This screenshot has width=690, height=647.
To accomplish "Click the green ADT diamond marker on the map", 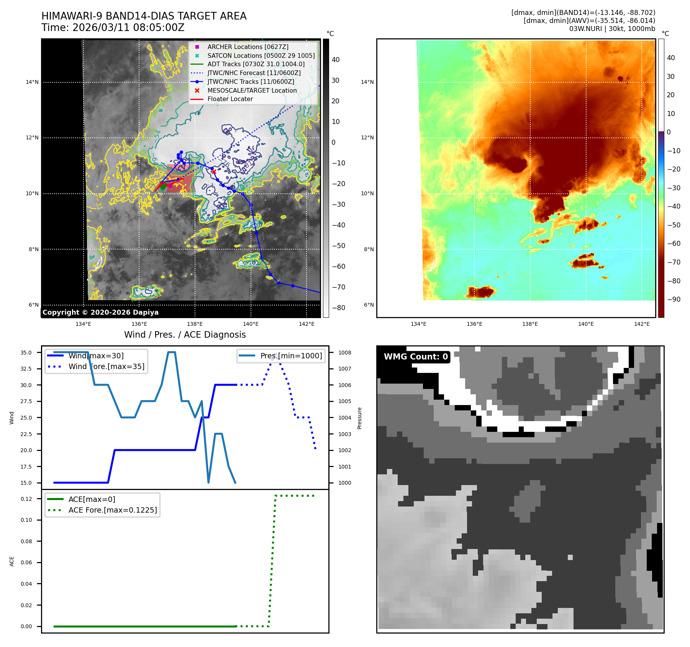I will (x=163, y=187).
